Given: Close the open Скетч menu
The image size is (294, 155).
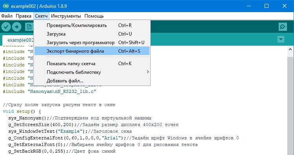Looking at the screenshot, I should click(x=41, y=16).
